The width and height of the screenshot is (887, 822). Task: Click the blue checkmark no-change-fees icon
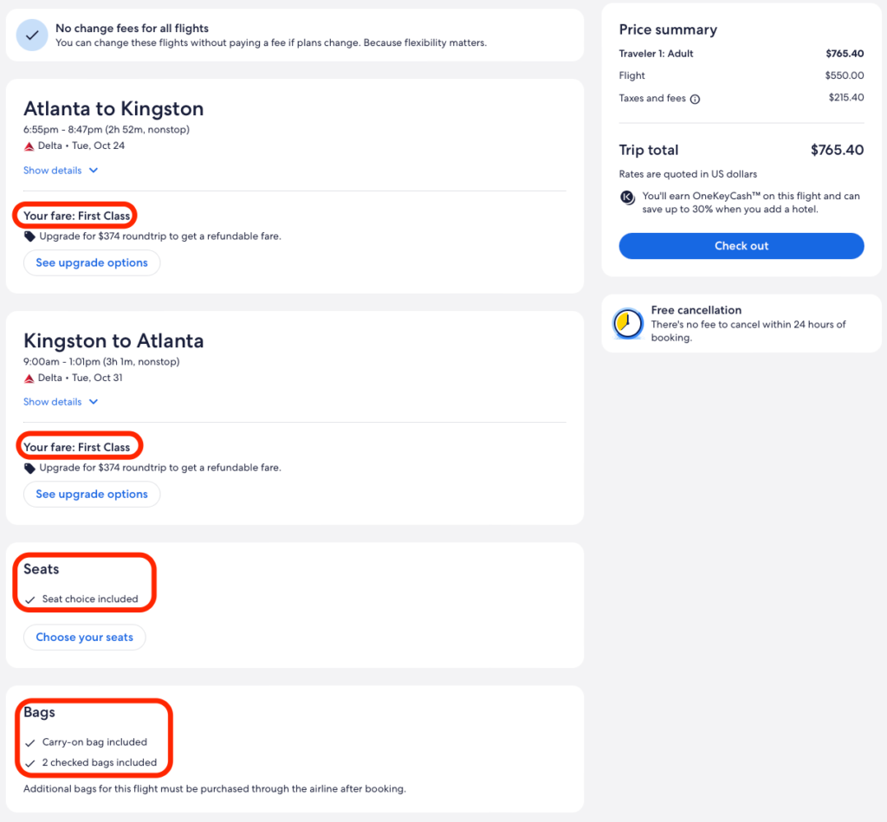(32, 36)
